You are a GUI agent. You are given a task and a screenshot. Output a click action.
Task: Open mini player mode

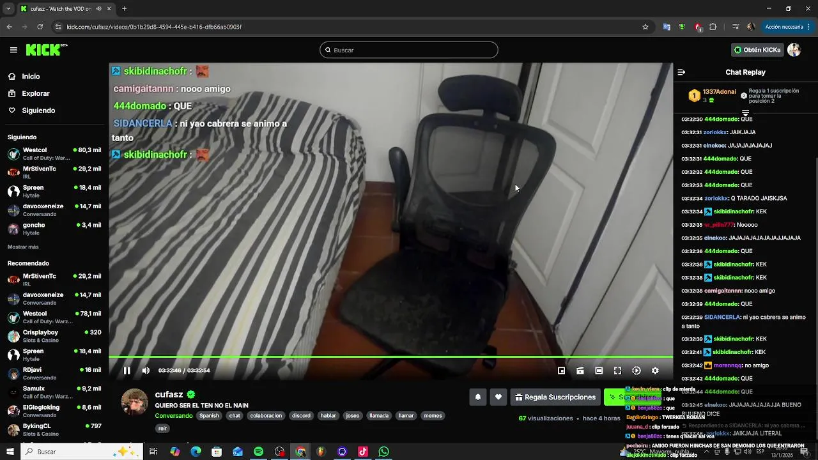click(561, 371)
